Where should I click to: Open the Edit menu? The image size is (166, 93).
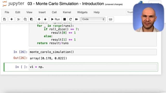(x=18, y=12)
